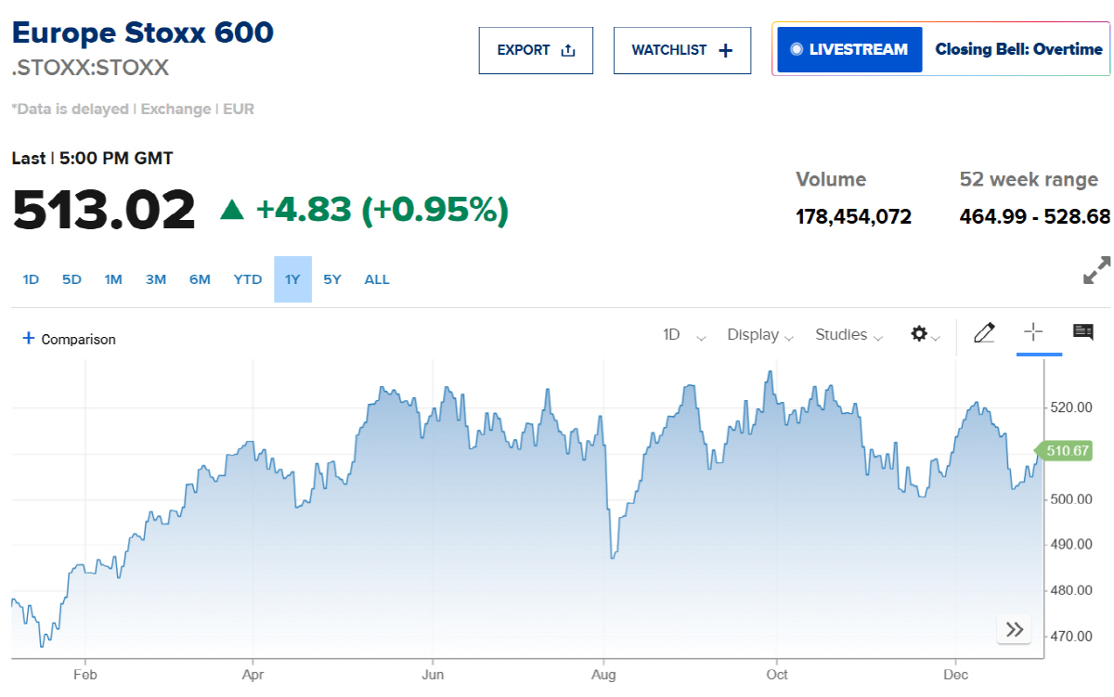Expand the side panel with double-arrow icon
This screenshot has width=1114, height=697.
(x=1014, y=628)
